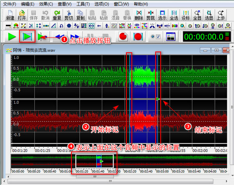Screen dimensions: 234x185
Task: Play all audio with green play button
Action: pyautogui.click(x=12, y=37)
